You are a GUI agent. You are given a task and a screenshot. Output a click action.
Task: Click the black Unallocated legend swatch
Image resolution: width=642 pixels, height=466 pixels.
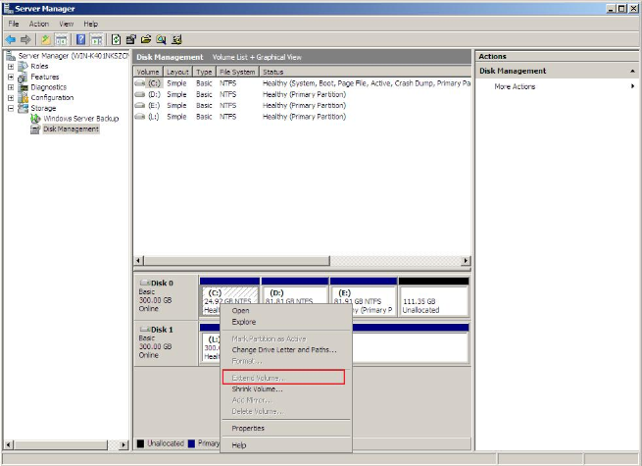(x=140, y=443)
